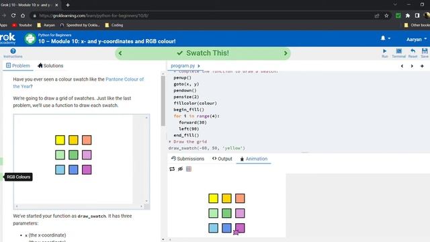Open the Speedtest by Ookla bookmark

click(x=80, y=25)
